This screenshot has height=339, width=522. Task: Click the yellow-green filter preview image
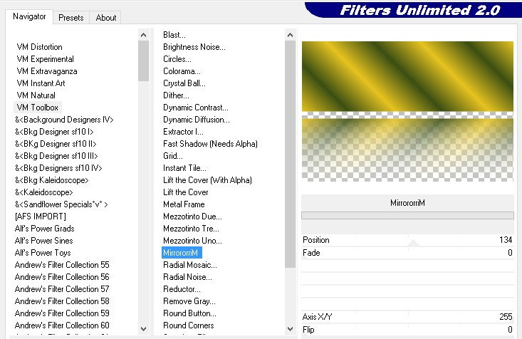point(407,77)
